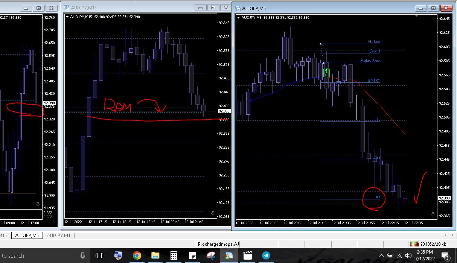Select the '3Ls' level label in the M5 chart

point(377,197)
